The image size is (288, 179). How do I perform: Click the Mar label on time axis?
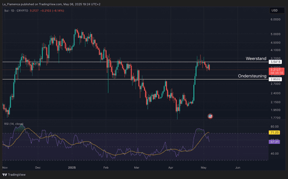136,168
